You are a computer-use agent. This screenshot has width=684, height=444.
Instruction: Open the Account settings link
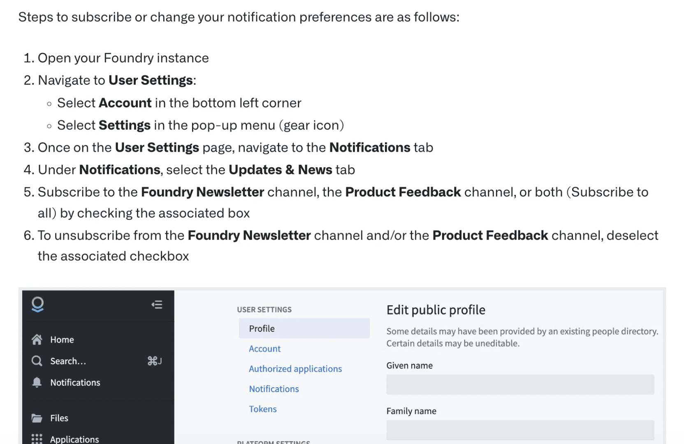[x=264, y=349]
